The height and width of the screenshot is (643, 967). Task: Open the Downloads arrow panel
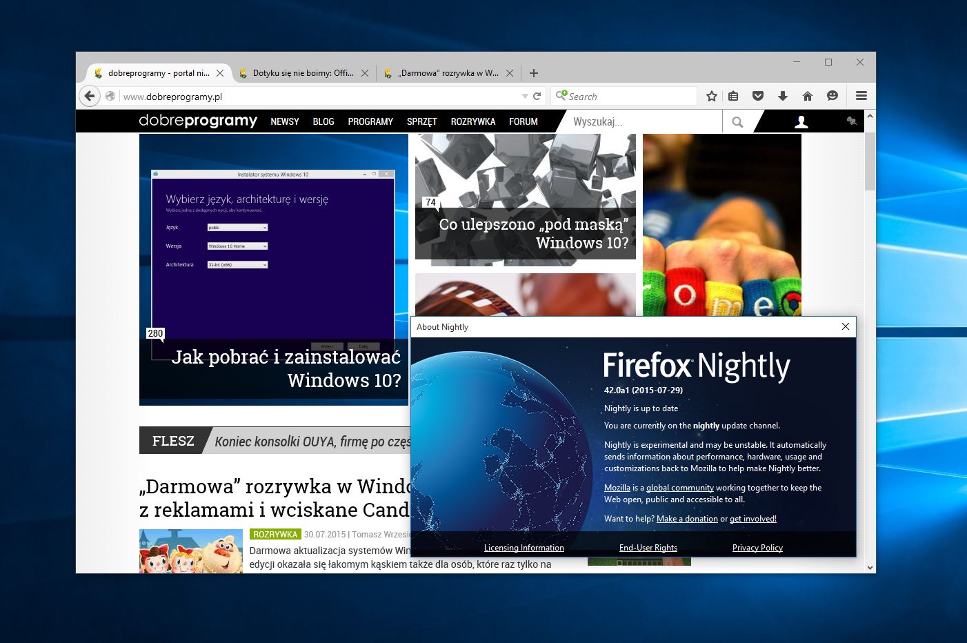(x=783, y=96)
